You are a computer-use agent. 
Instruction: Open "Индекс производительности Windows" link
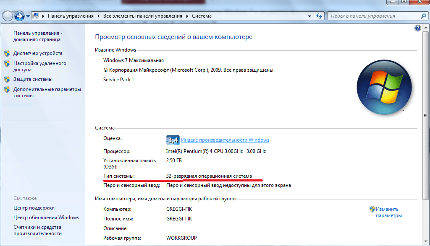click(225, 140)
